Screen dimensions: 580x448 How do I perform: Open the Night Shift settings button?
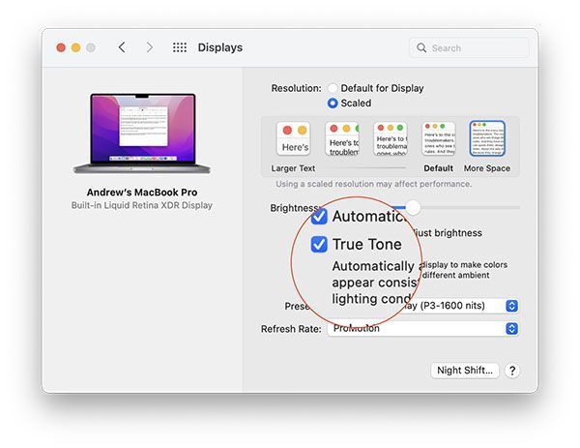point(465,371)
